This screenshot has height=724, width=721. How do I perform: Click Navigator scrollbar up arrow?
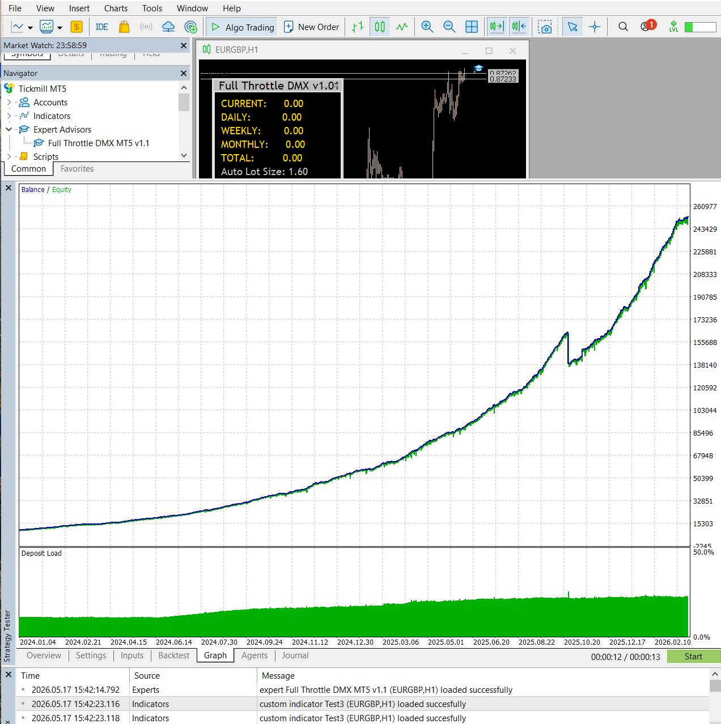184,87
